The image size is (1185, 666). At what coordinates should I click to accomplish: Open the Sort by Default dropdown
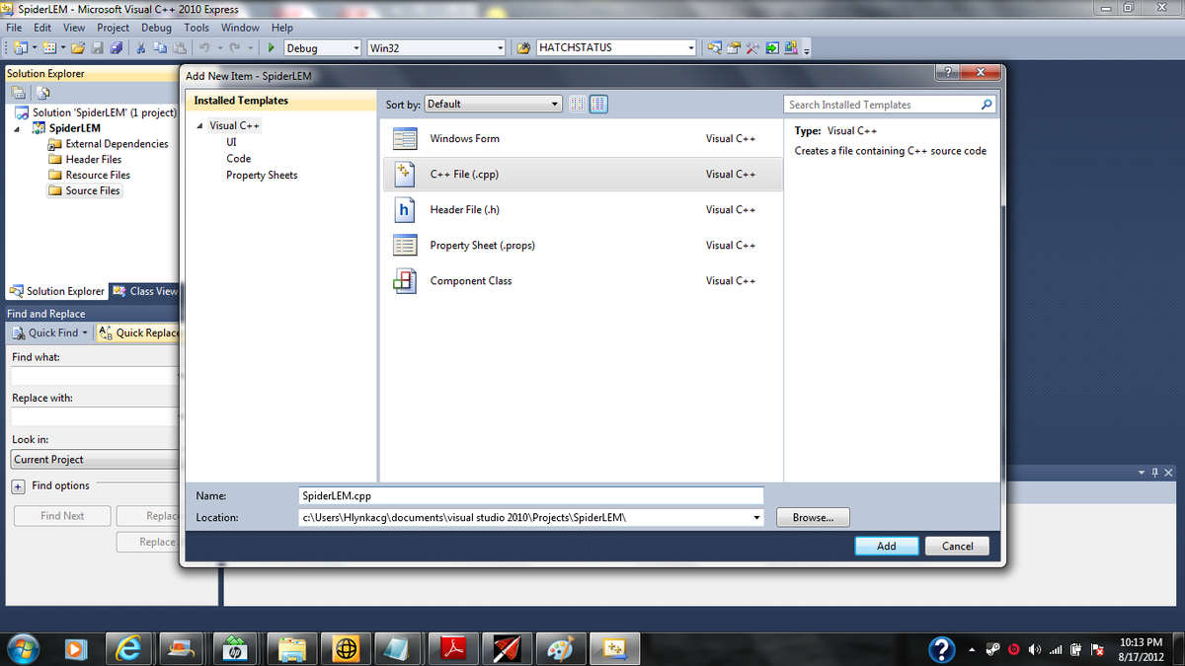(x=555, y=104)
